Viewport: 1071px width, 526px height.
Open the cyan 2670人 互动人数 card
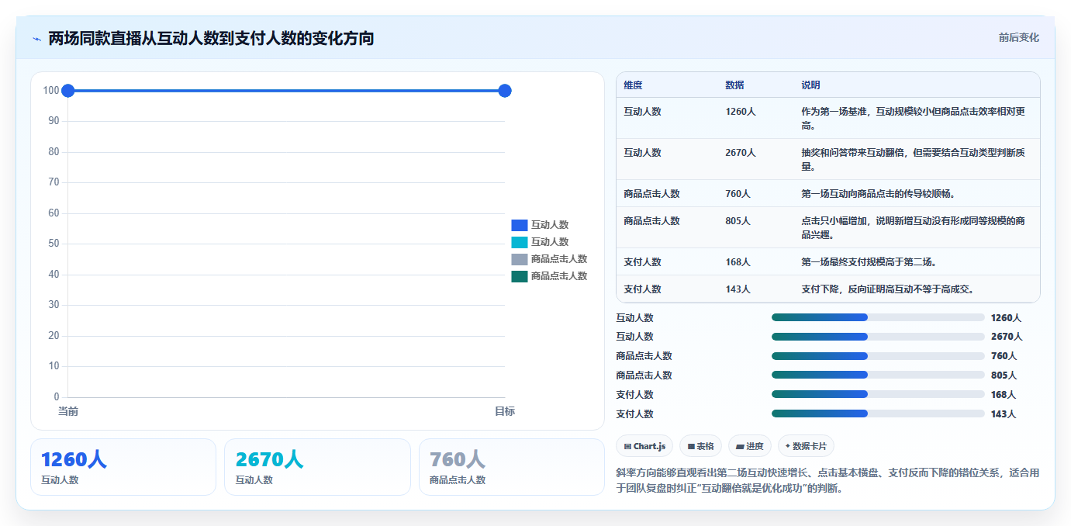[x=317, y=467]
